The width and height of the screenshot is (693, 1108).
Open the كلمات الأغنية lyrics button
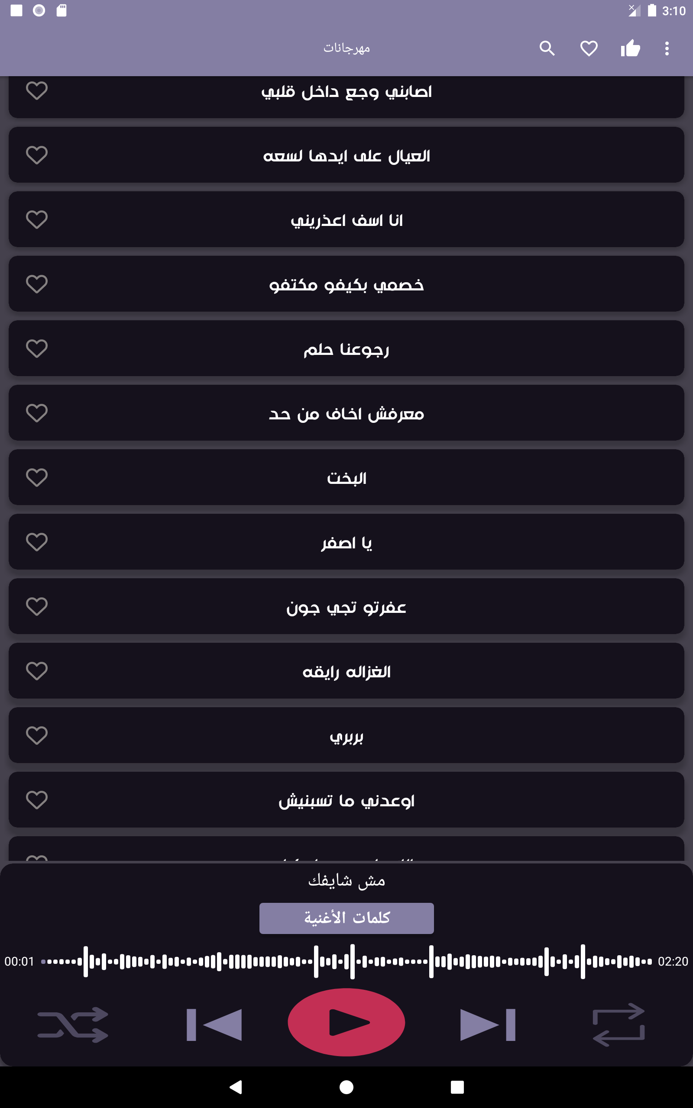(346, 918)
